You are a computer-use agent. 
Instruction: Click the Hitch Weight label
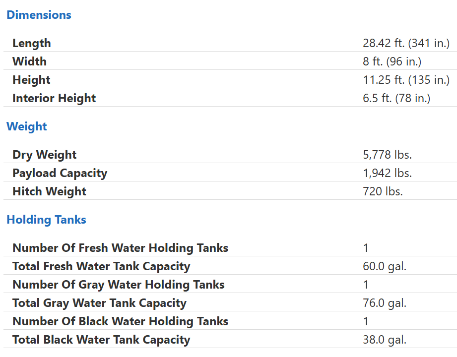coord(49,191)
